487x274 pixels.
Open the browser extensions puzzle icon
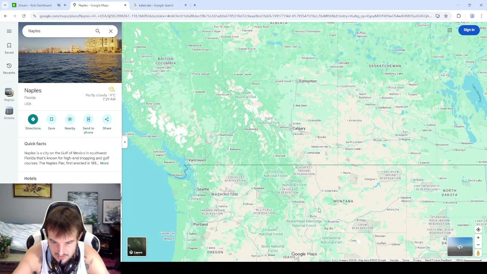459,16
